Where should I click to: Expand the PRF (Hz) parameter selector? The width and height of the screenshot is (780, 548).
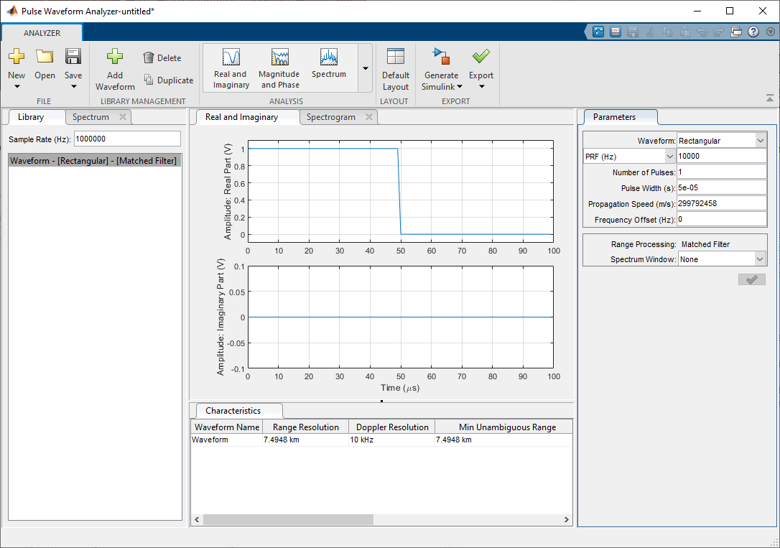669,157
